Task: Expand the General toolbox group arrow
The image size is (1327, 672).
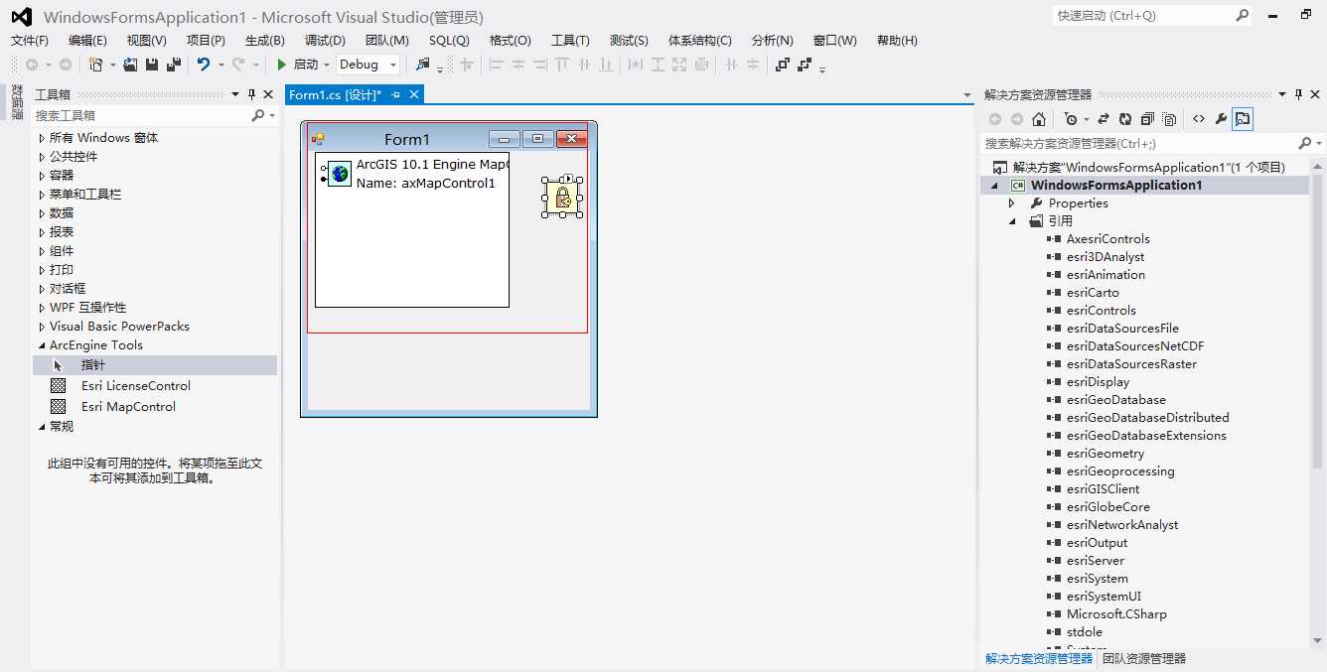Action: point(42,427)
